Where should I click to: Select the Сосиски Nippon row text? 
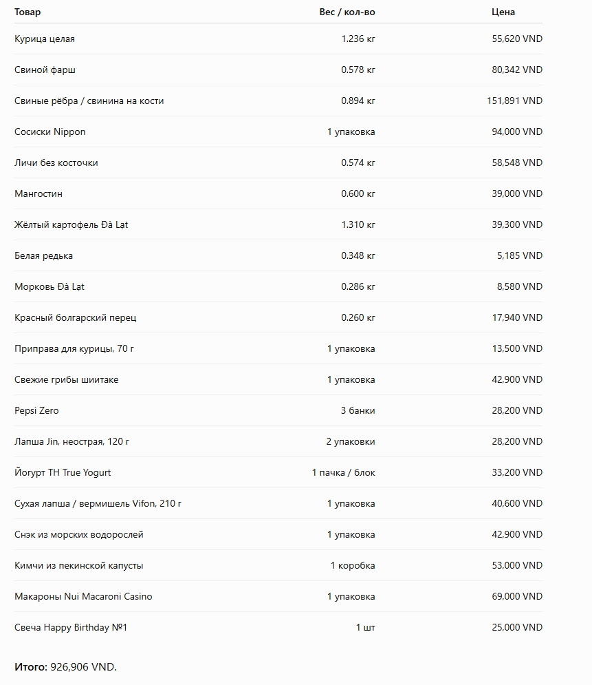tap(50, 132)
